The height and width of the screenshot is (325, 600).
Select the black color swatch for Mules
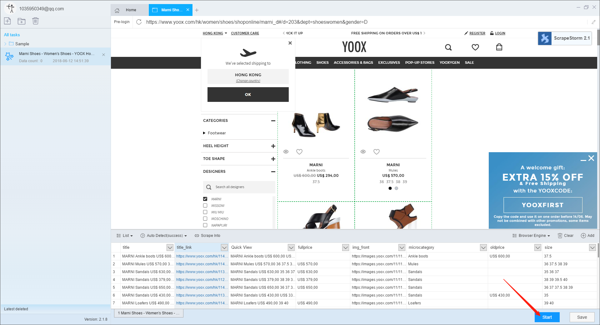(390, 188)
